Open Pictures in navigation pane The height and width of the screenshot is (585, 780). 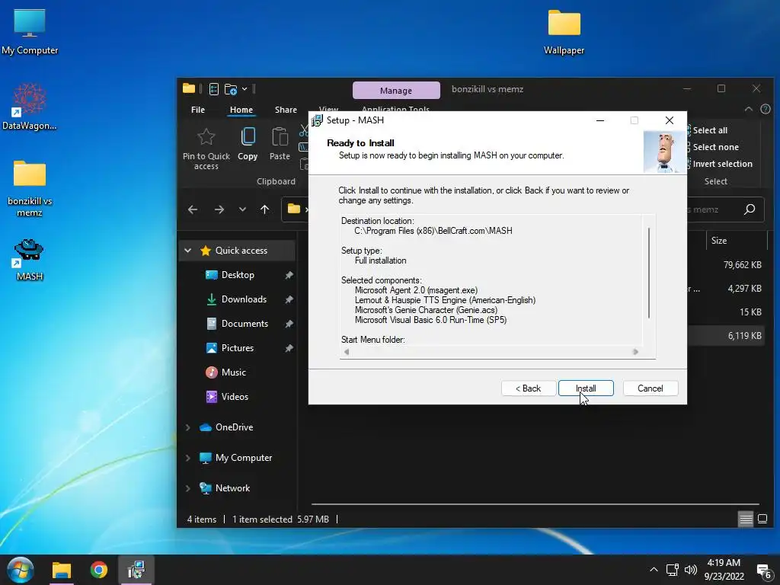238,348
